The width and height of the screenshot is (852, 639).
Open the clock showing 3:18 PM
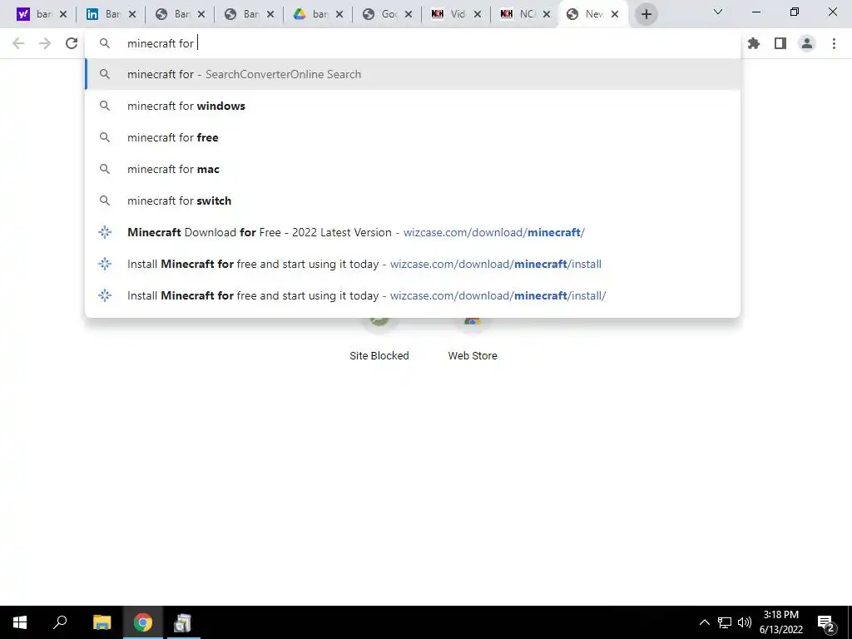click(x=780, y=622)
